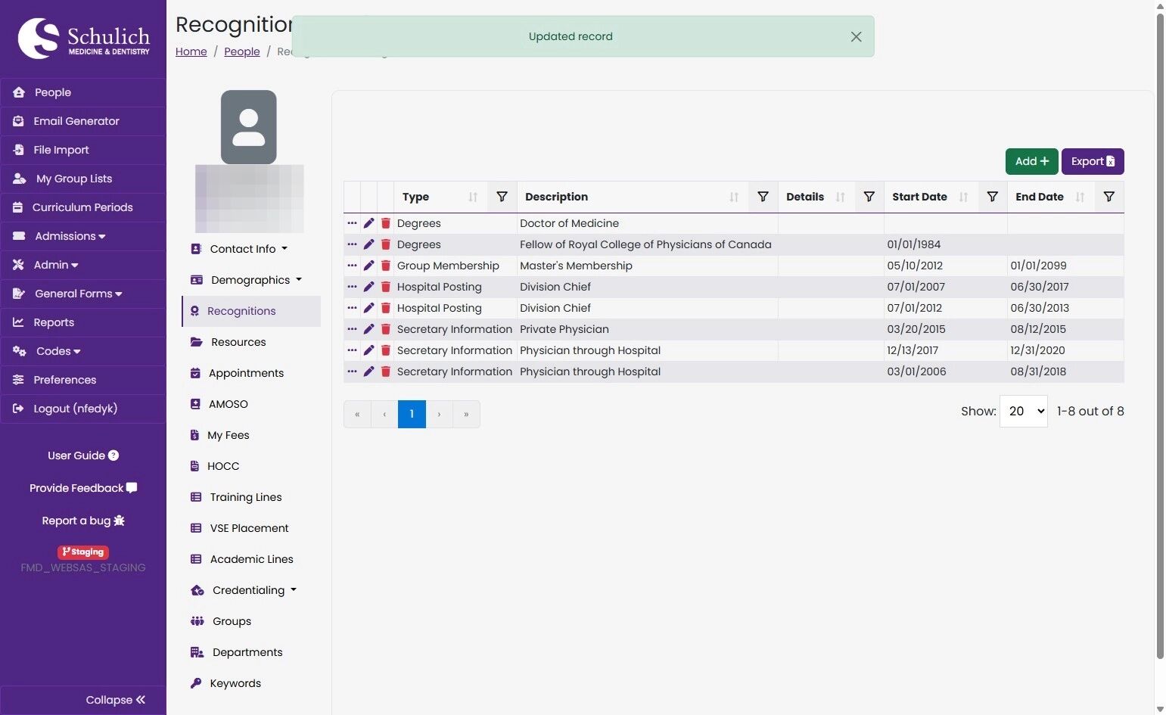Edit Physician through Hospital record ending 12/31/2020
1166x715 pixels.
tap(368, 350)
